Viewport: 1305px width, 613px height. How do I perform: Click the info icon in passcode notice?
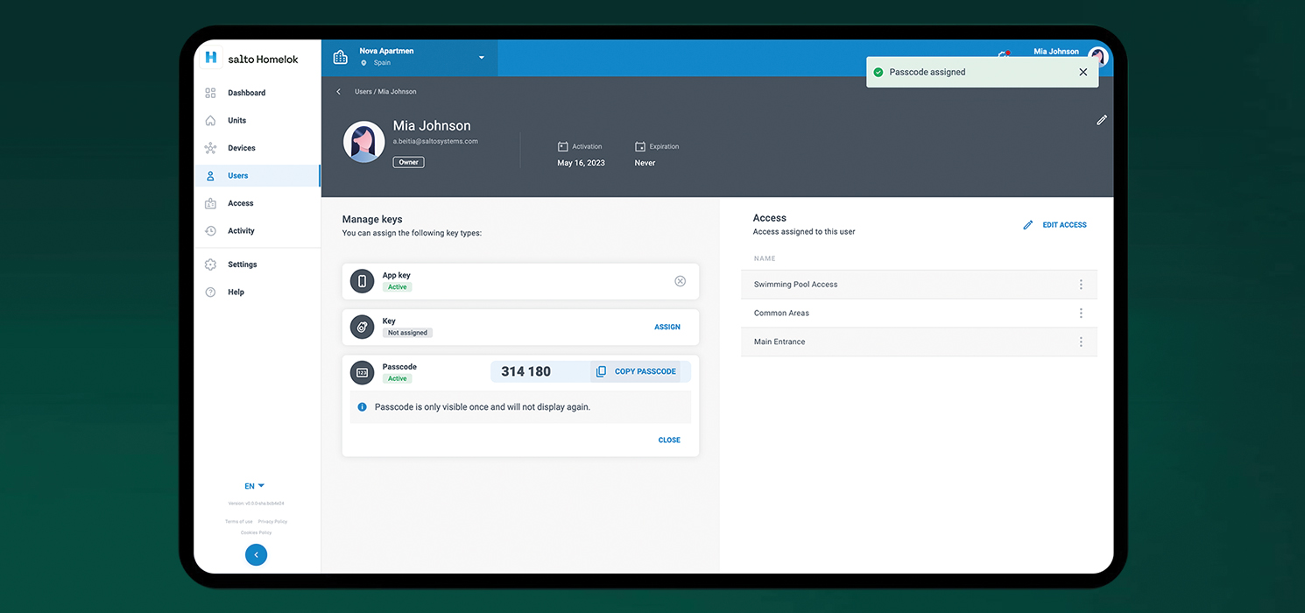point(362,407)
